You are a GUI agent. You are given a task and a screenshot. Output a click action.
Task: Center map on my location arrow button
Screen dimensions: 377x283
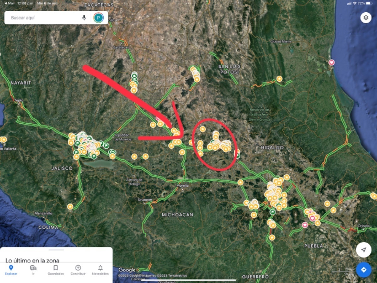pyautogui.click(x=363, y=250)
